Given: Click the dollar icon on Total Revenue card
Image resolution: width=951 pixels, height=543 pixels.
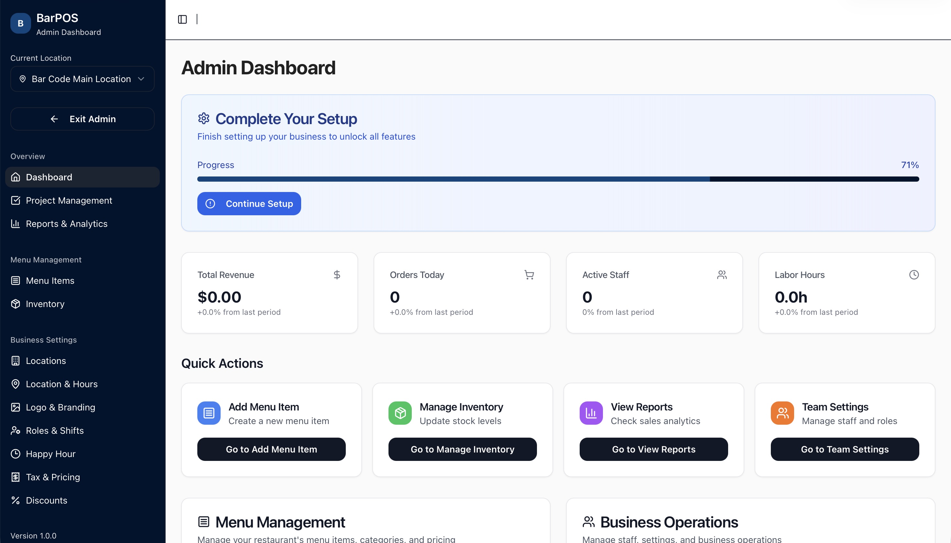Looking at the screenshot, I should click(337, 275).
